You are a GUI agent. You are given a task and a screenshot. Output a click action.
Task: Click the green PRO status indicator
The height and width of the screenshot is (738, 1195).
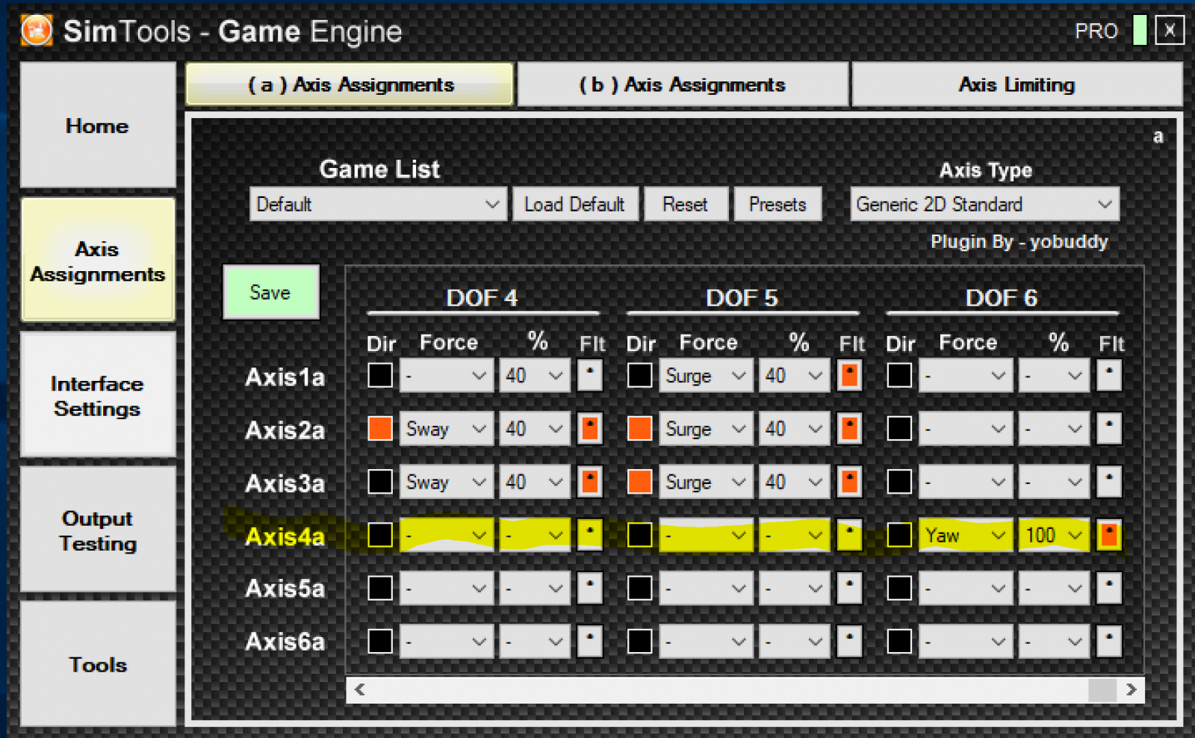[1140, 31]
